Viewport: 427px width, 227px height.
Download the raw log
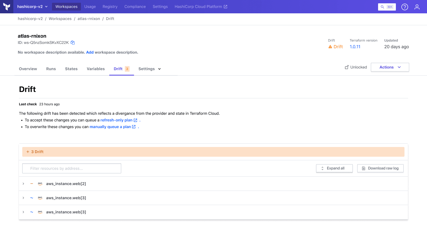(380, 168)
